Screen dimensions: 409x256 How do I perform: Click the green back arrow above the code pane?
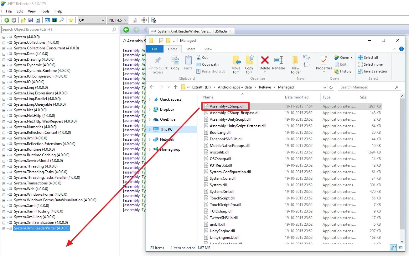[126, 30]
